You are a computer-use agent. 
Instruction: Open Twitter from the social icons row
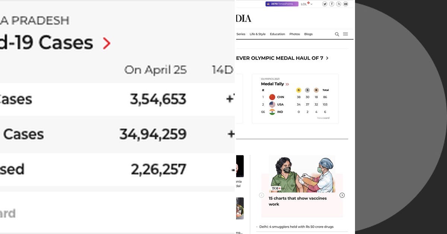point(324,4)
